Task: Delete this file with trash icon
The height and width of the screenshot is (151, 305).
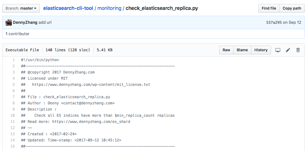Action: tap(298, 50)
